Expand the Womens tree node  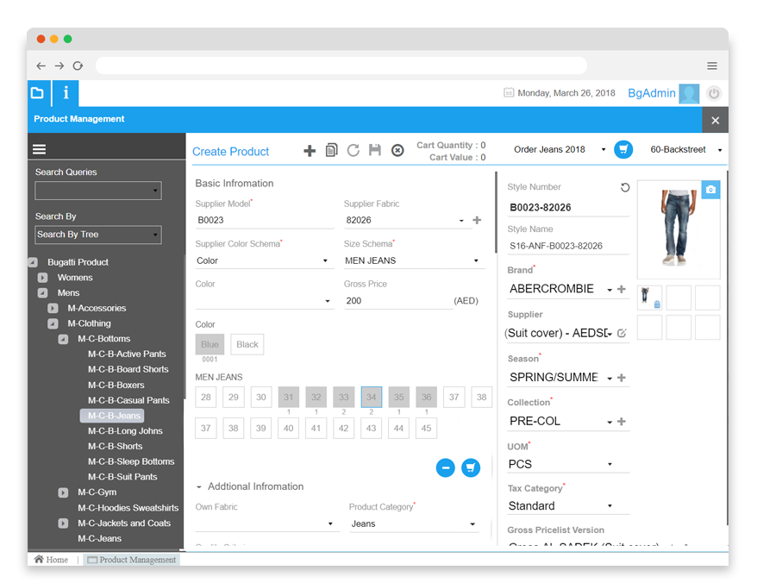click(42, 278)
